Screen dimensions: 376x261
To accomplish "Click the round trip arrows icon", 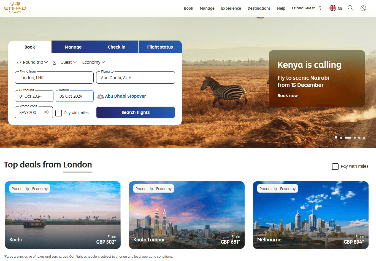I will (19, 63).
